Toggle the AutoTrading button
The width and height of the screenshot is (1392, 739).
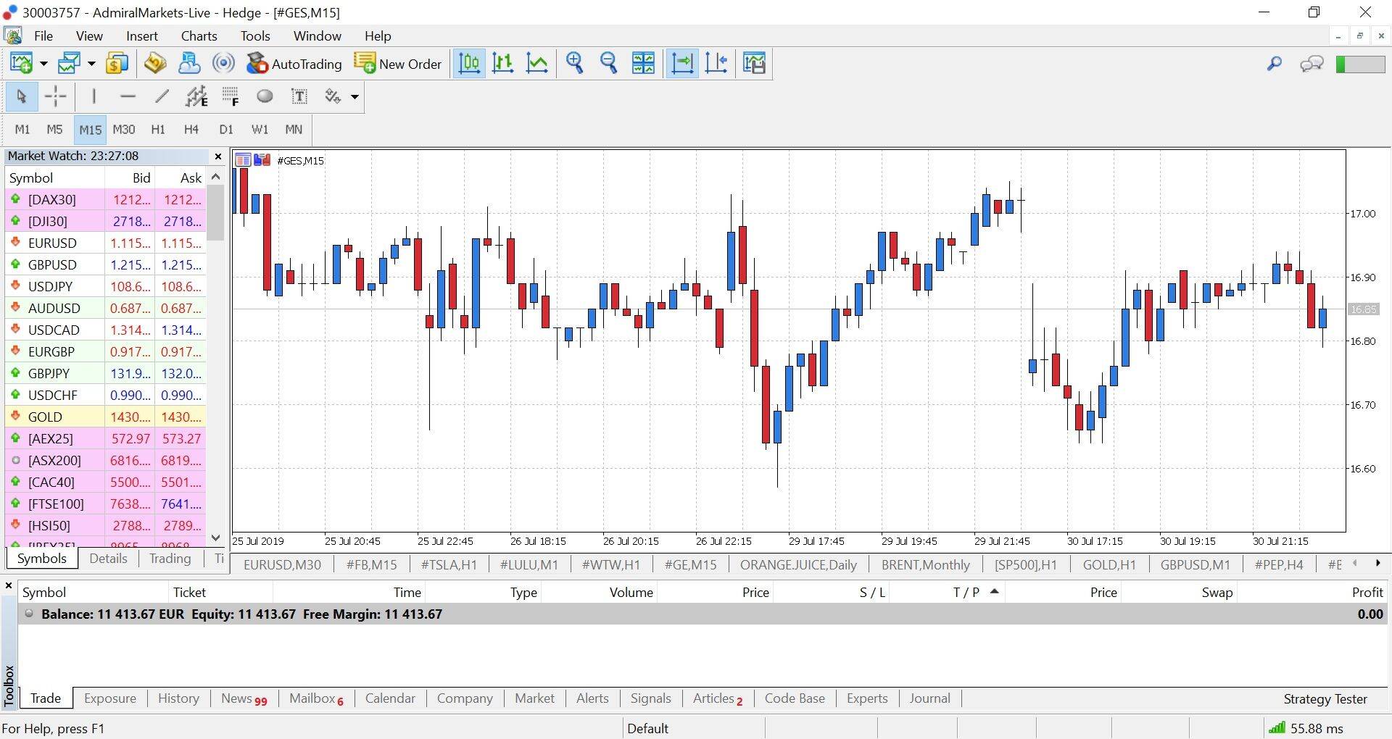[x=294, y=64]
